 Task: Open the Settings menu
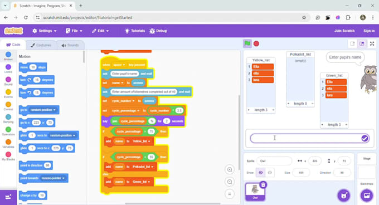click(x=45, y=31)
